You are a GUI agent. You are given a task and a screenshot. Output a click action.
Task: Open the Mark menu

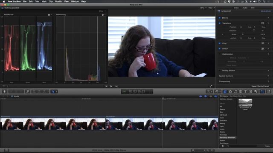[44, 1]
